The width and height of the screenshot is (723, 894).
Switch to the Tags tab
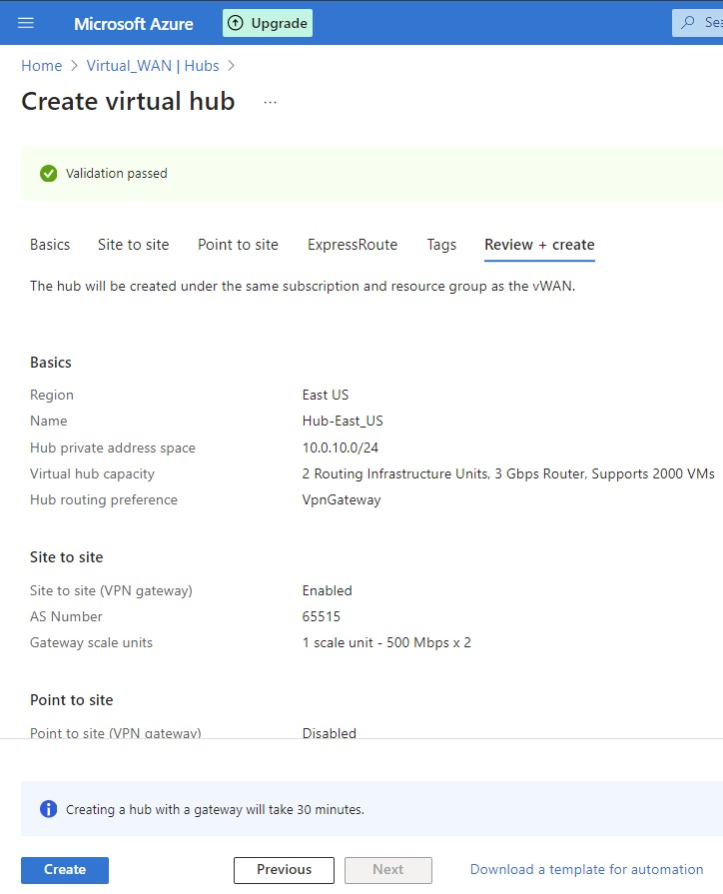442,245
